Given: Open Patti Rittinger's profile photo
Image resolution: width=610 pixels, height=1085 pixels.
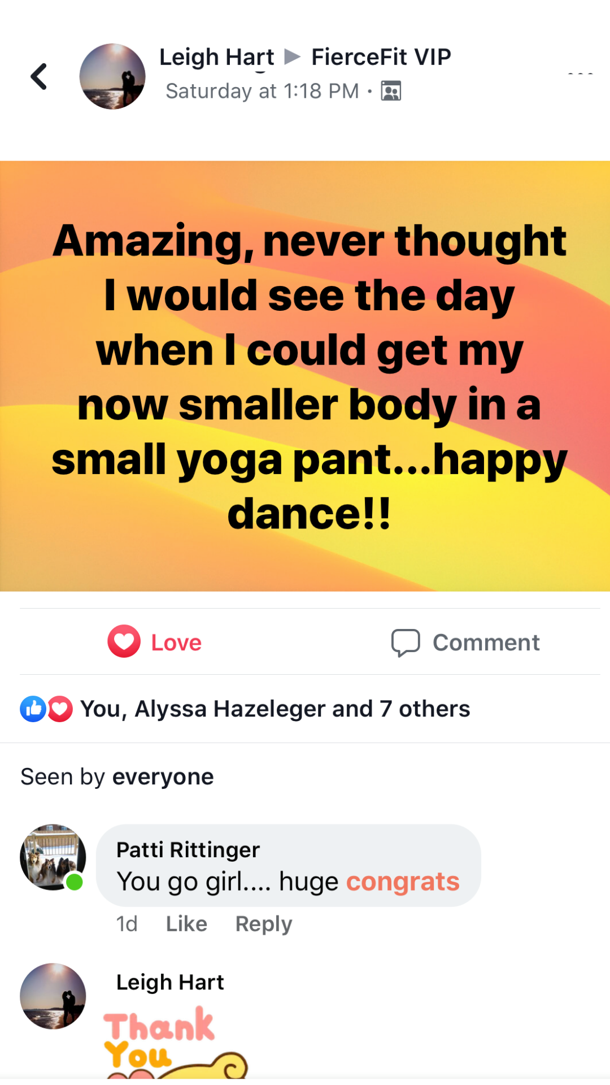Looking at the screenshot, I should pos(53,857).
